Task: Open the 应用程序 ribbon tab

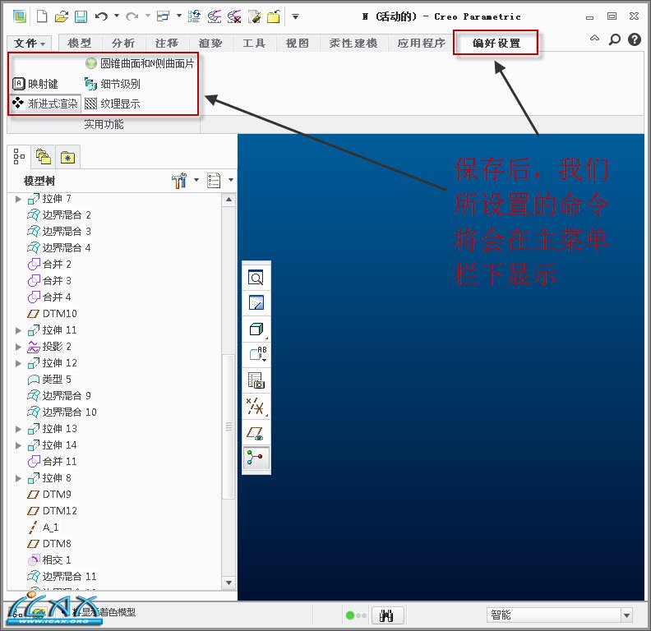Action: [421, 44]
